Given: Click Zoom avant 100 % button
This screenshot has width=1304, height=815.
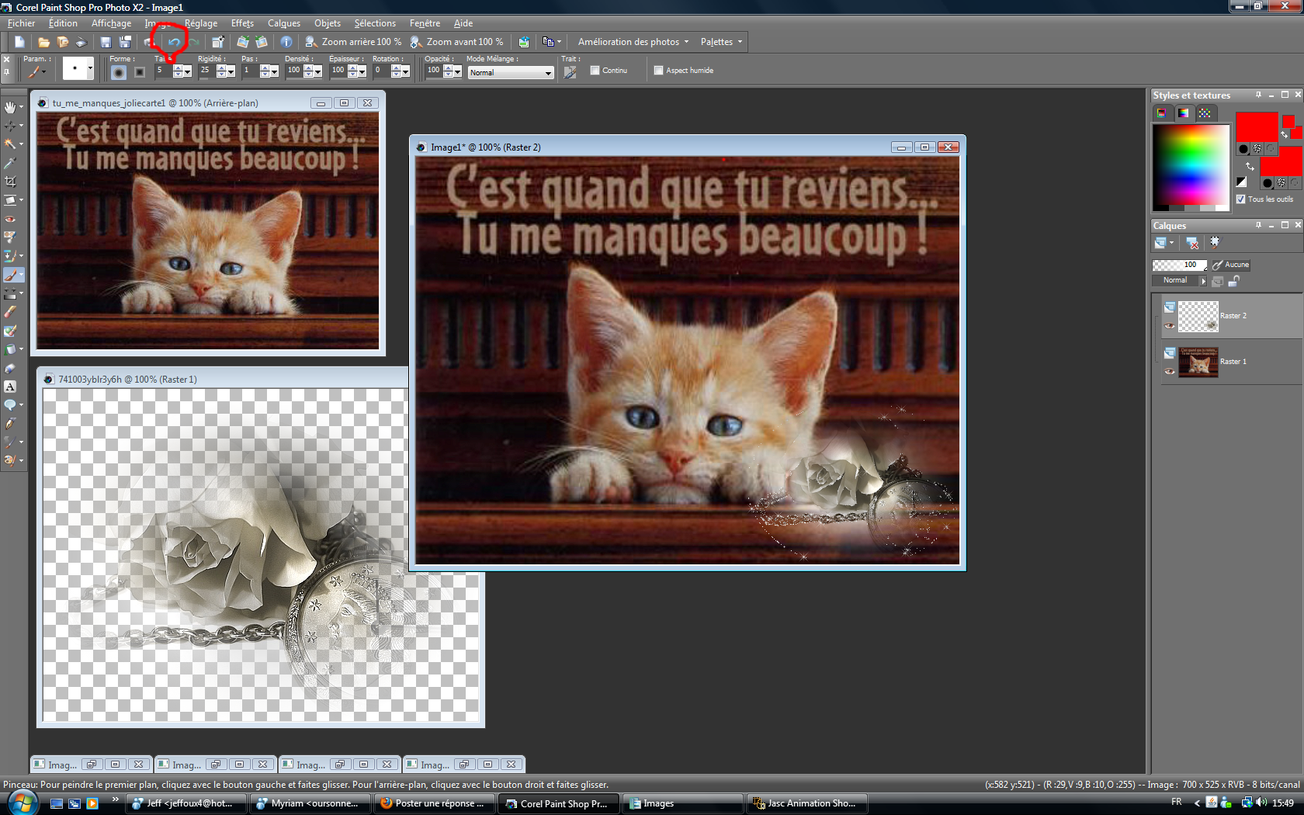Looking at the screenshot, I should (x=457, y=42).
